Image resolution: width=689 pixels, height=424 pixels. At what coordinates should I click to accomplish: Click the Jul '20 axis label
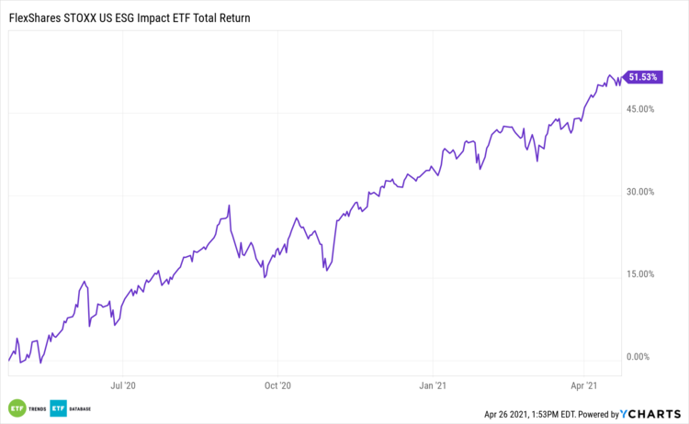[123, 386]
